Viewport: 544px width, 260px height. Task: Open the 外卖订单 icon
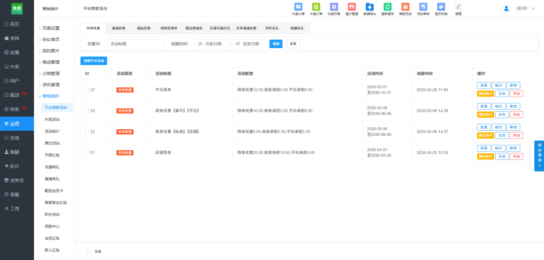(316, 7)
